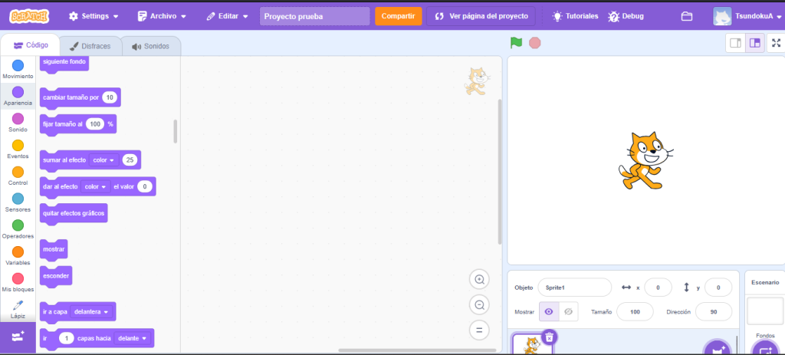The image size is (785, 355).
Task: Click the mostrar block
Action: (54, 249)
